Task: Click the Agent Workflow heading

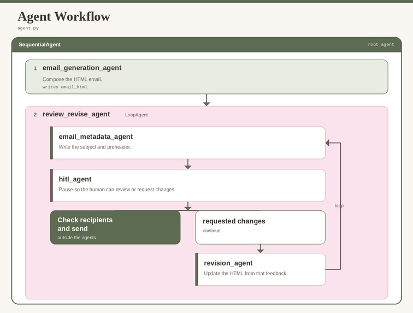Action: tap(64, 16)
